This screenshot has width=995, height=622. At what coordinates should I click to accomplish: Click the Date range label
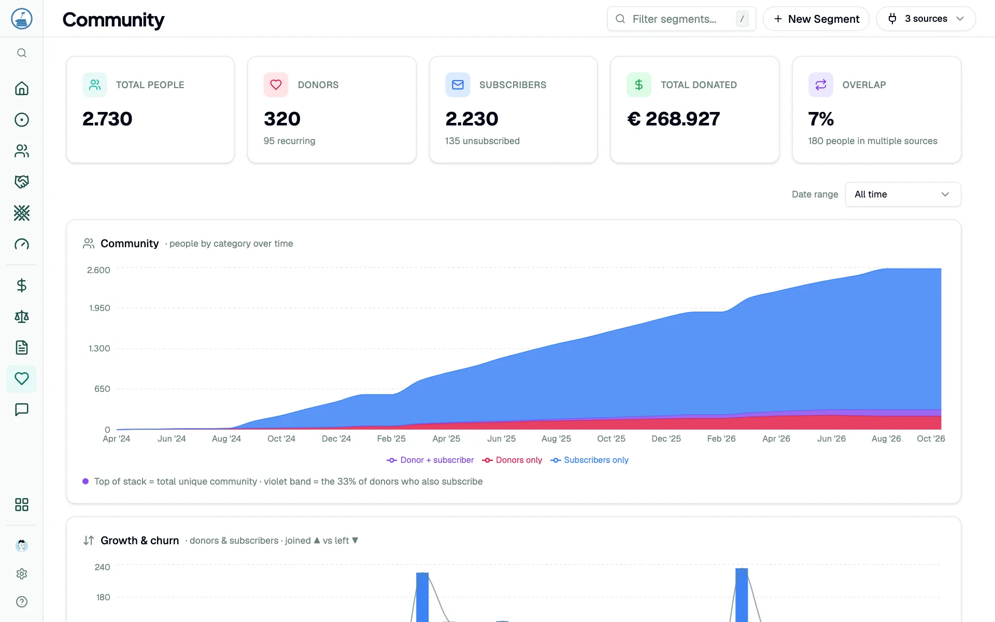tap(815, 194)
